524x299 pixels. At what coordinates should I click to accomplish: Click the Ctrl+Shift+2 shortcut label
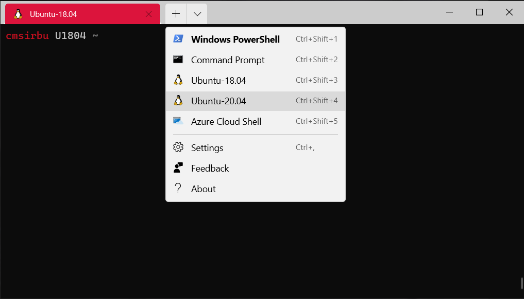[x=316, y=59]
